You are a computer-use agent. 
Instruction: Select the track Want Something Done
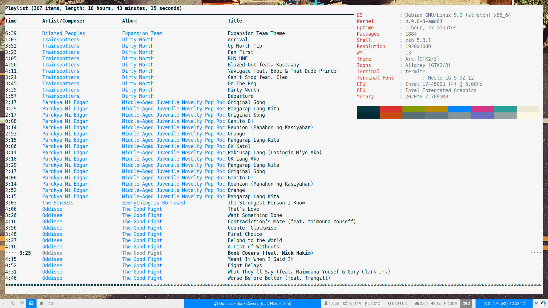coord(255,215)
